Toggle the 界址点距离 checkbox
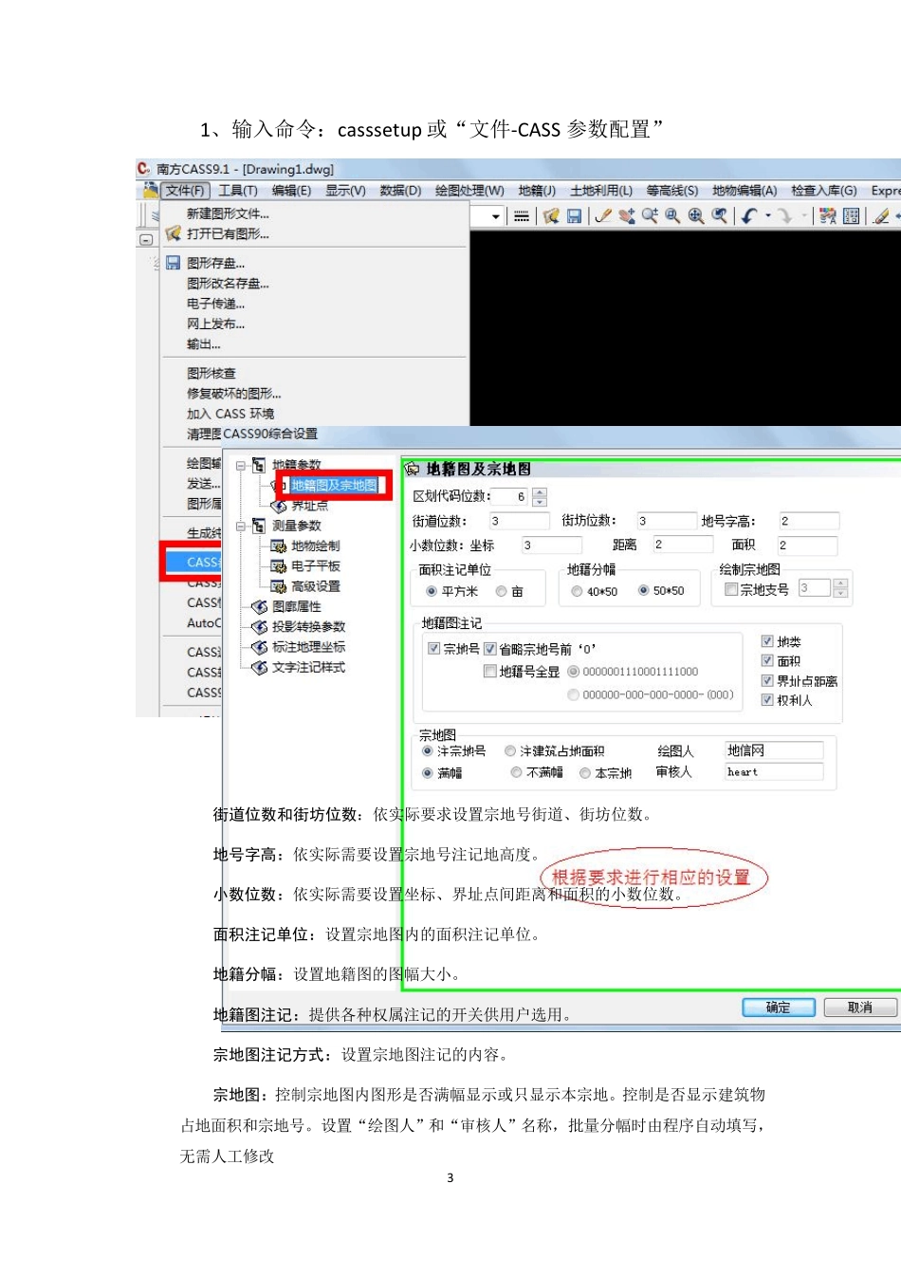Viewport: 901px width, 1276px height. click(x=767, y=680)
